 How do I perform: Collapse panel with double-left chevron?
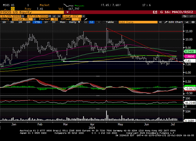[x=160, y=22]
